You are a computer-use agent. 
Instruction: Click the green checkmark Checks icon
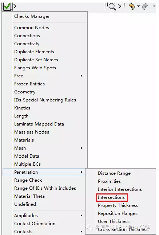pos(7,6)
